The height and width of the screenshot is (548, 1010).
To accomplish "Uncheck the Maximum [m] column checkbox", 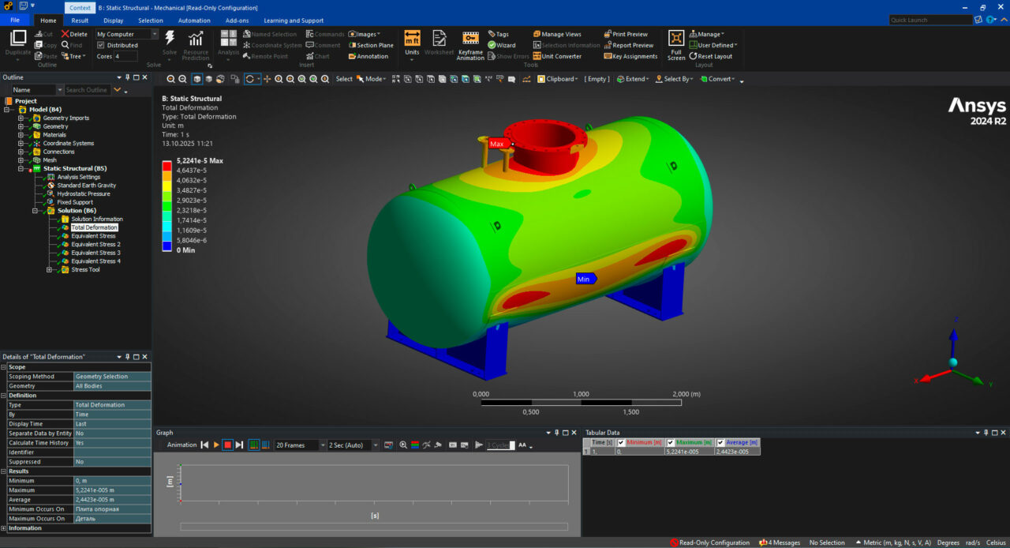I will 671,442.
